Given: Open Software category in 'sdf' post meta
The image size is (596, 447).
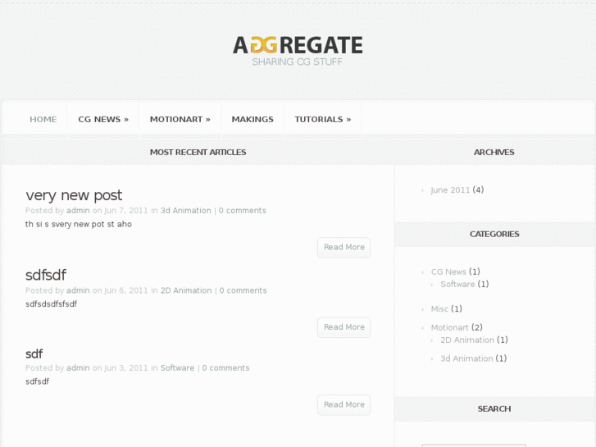Looking at the screenshot, I should pos(177,368).
